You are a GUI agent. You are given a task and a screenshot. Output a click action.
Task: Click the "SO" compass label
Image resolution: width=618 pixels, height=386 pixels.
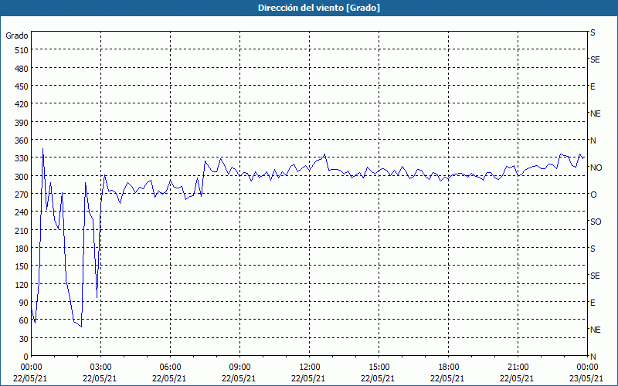pyautogui.click(x=596, y=222)
